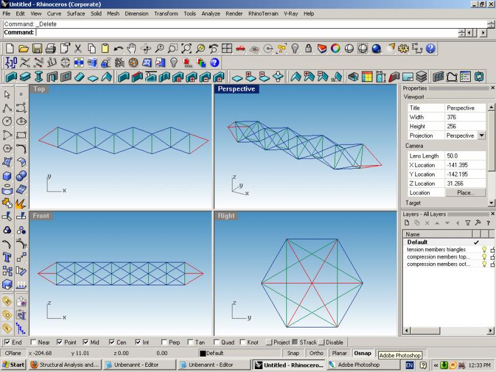
Task: Activate the Top viewport title
Action: (39, 89)
